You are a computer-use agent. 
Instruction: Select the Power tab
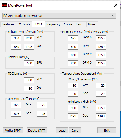tap(38, 24)
